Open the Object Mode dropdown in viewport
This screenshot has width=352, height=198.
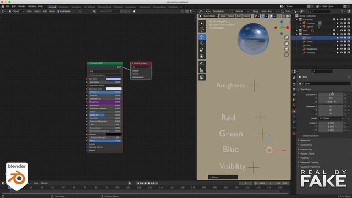[x=208, y=16]
